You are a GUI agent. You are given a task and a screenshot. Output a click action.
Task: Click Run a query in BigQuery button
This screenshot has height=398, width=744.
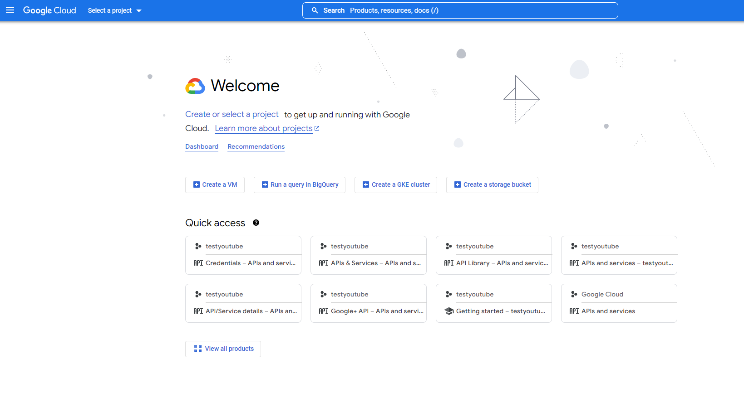click(300, 184)
